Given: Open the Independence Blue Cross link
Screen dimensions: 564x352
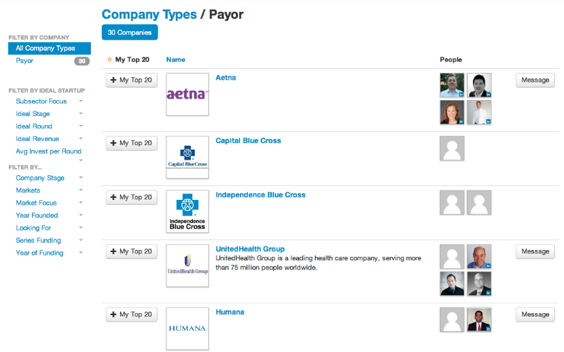Looking at the screenshot, I should pyautogui.click(x=260, y=195).
